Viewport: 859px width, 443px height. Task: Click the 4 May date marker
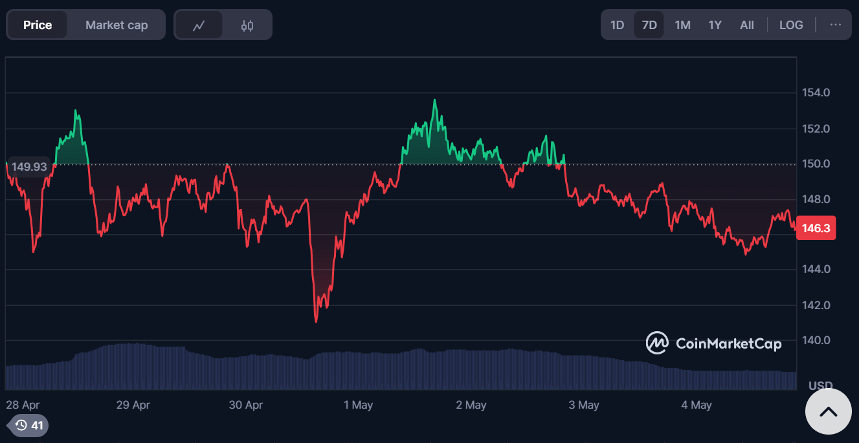tap(697, 405)
